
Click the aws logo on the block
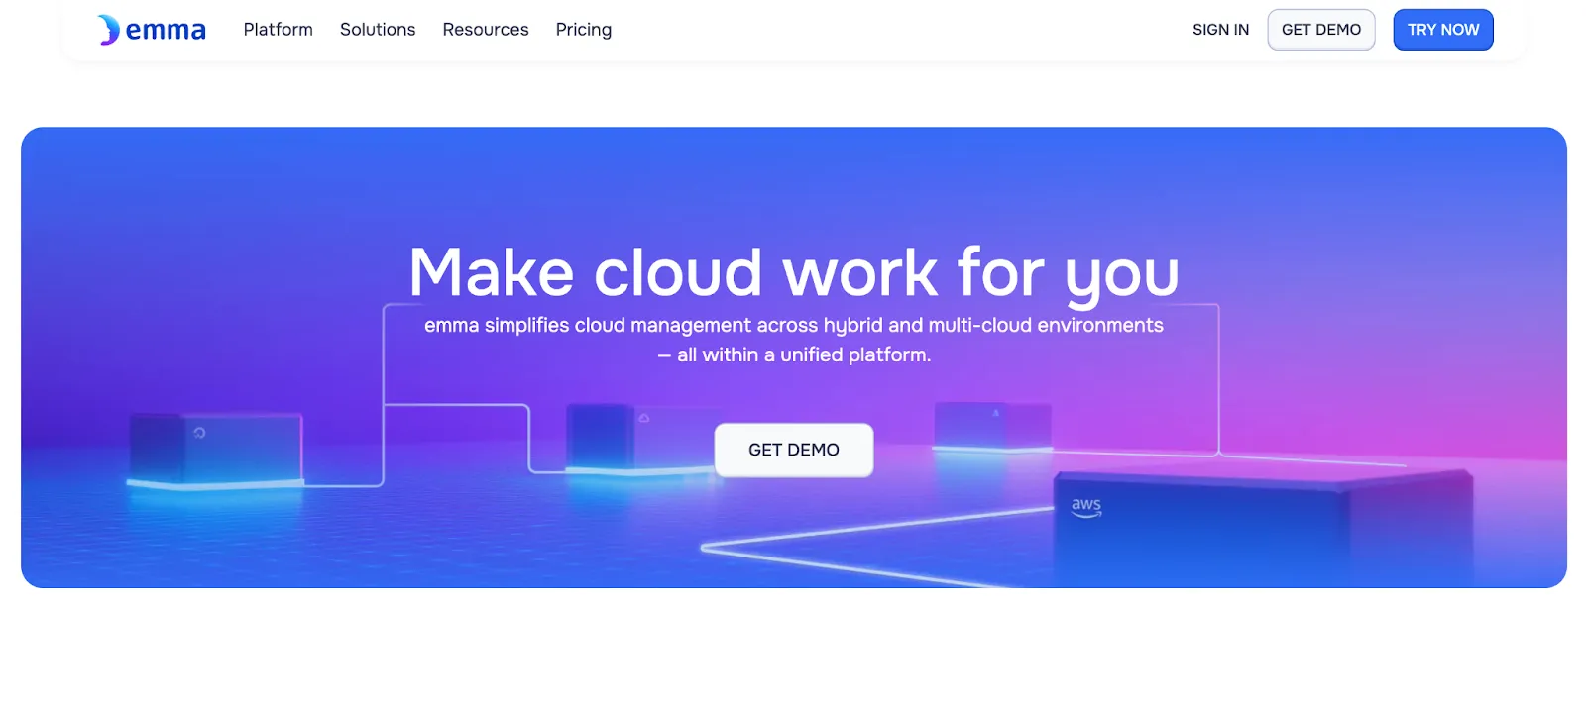[x=1086, y=506]
